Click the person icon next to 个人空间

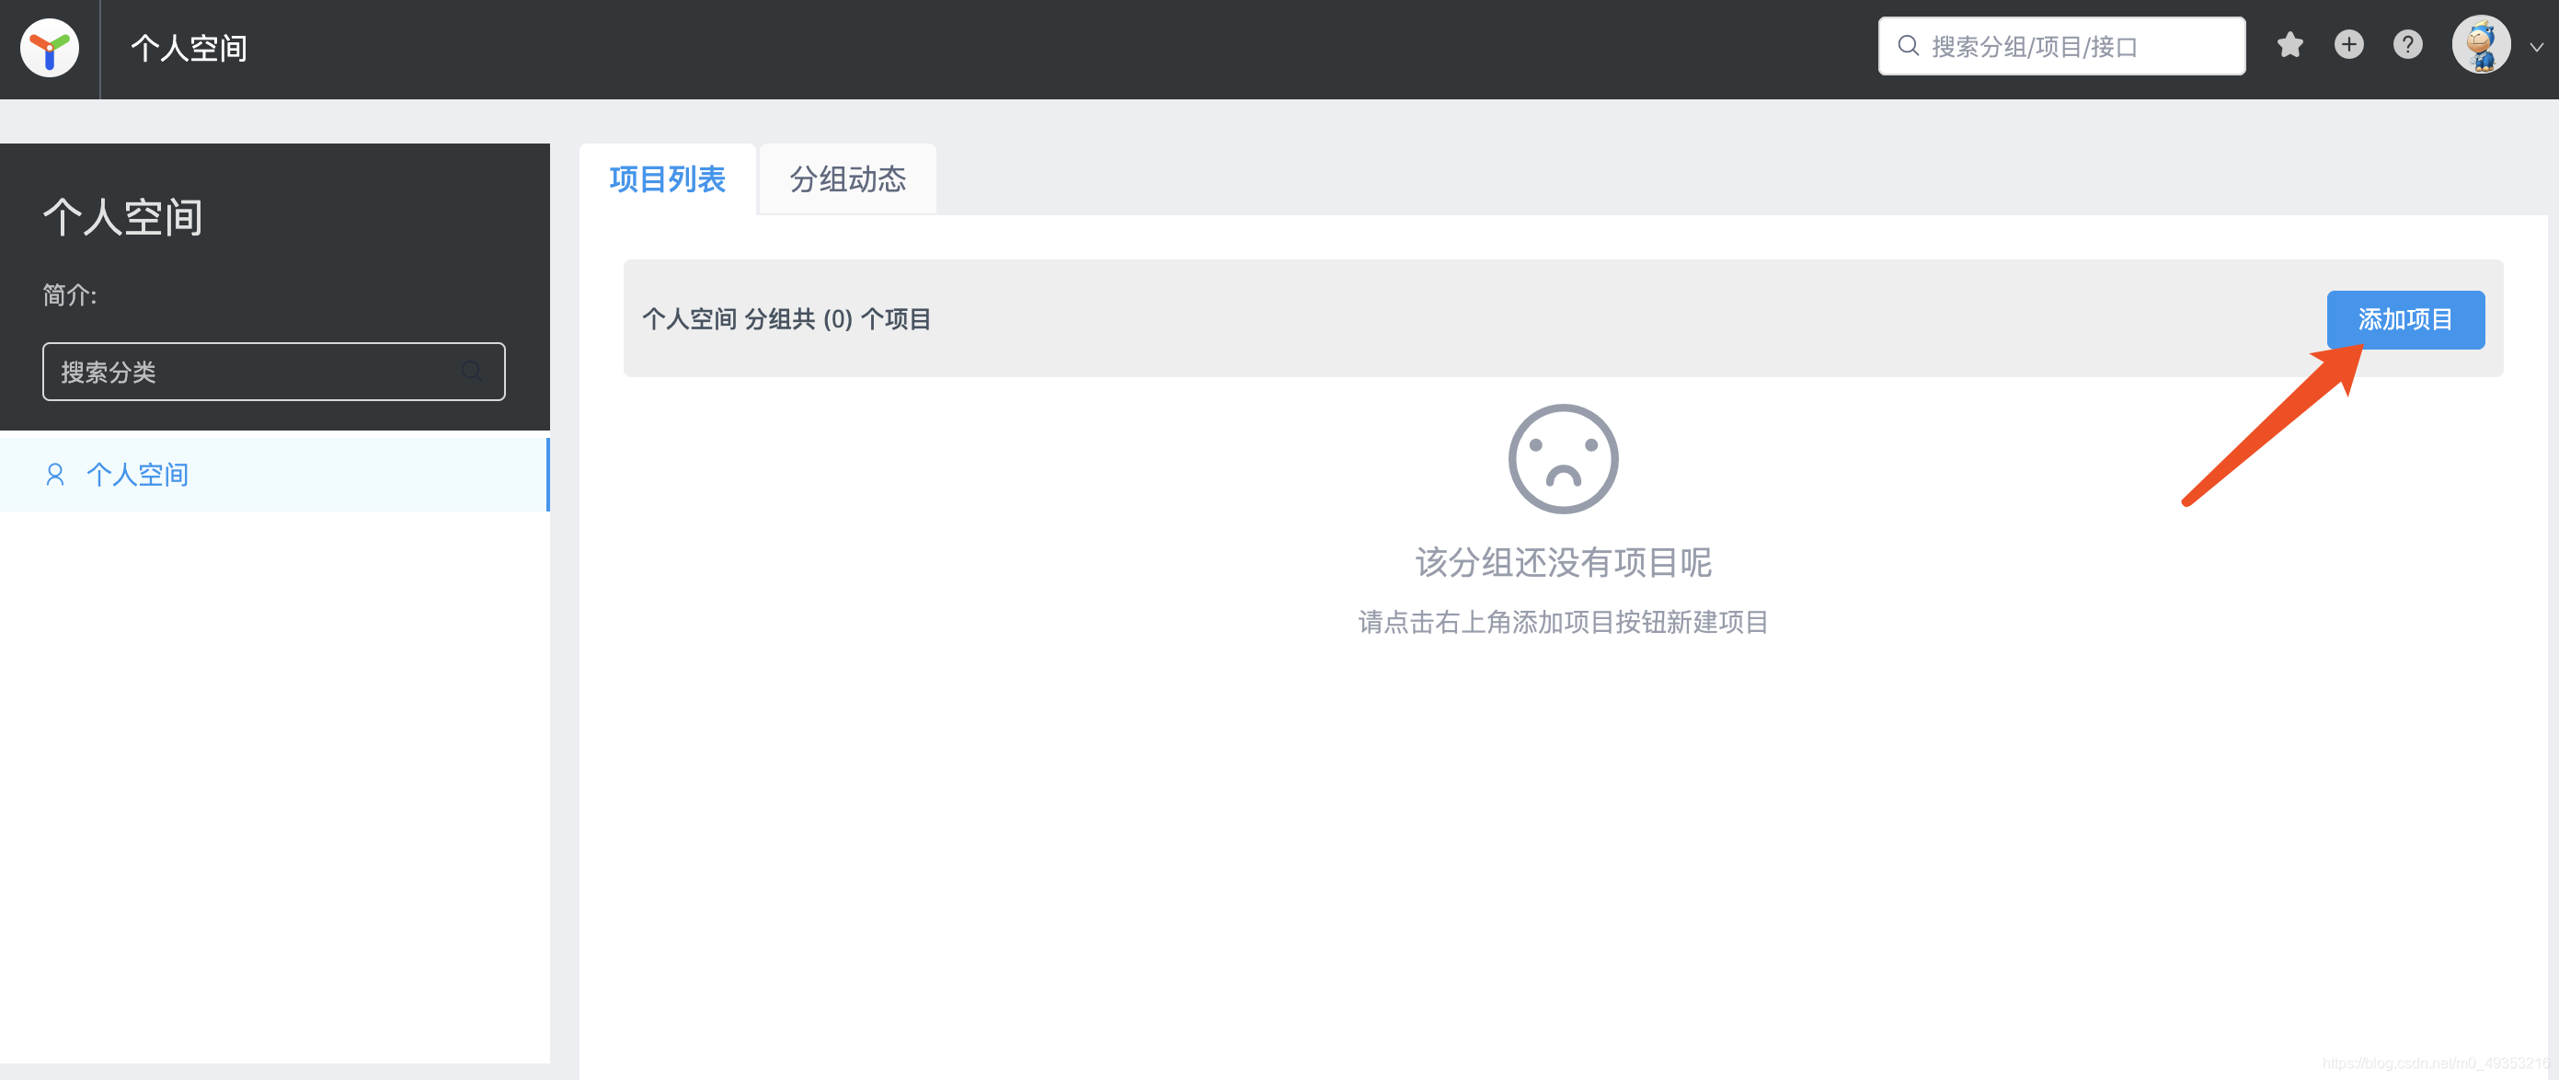[x=54, y=474]
